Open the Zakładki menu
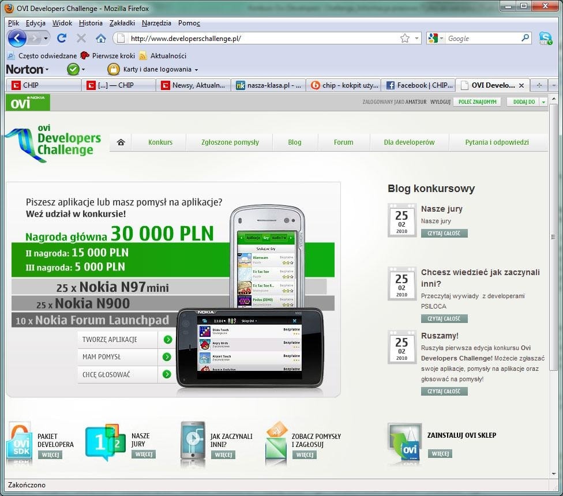The height and width of the screenshot is (496, 563). (x=121, y=23)
